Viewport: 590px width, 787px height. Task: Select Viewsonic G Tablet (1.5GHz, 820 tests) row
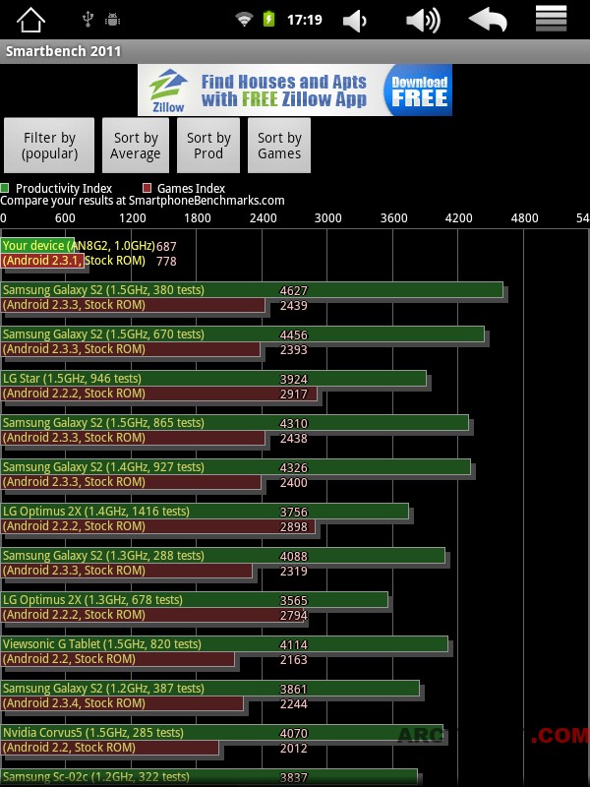(x=224, y=651)
